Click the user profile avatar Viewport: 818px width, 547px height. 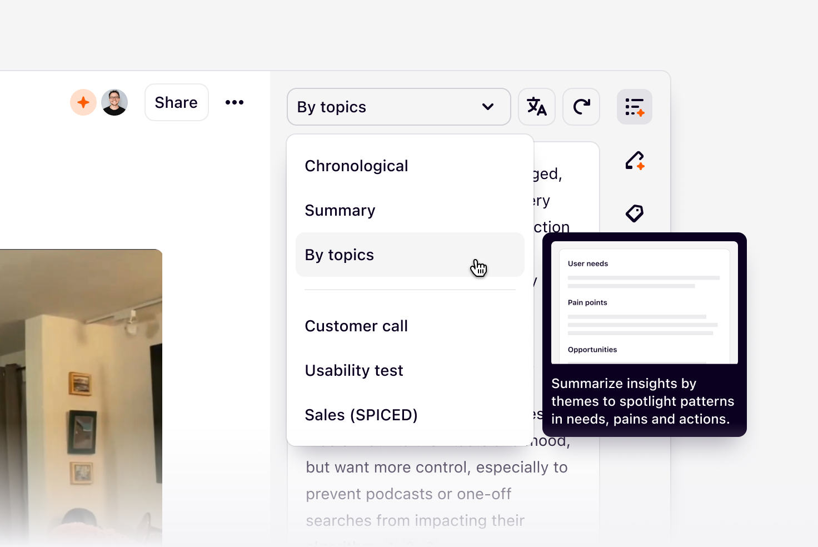click(114, 102)
